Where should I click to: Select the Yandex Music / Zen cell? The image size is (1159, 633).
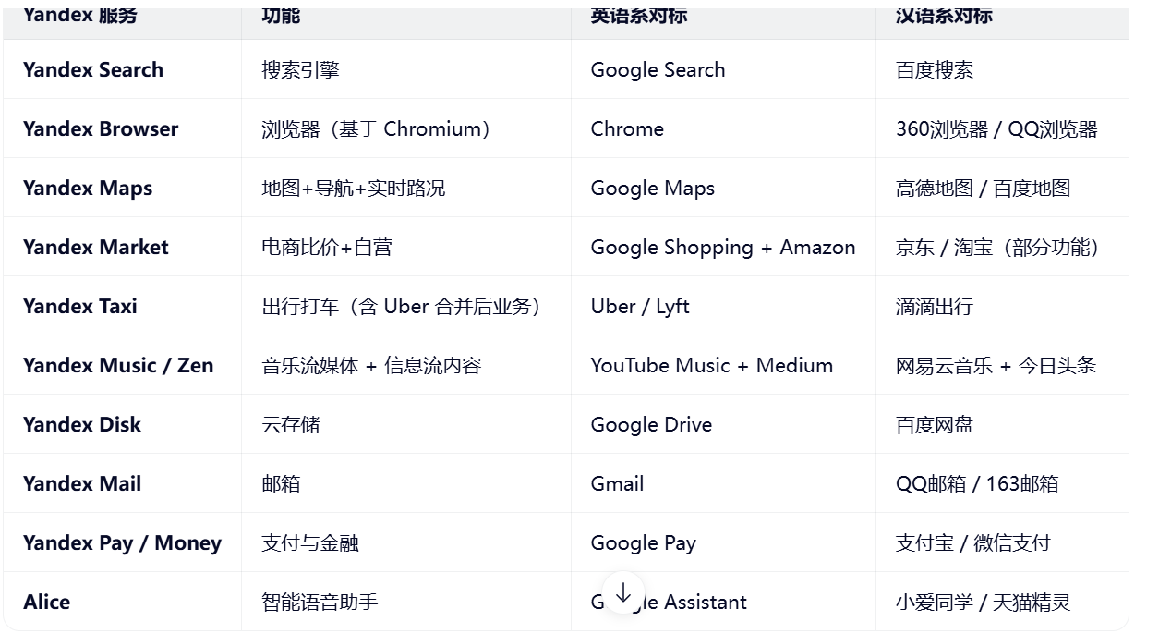pos(118,366)
